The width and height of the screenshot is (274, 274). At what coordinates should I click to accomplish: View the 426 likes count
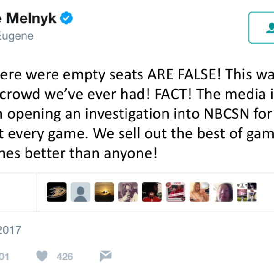coord(64,257)
